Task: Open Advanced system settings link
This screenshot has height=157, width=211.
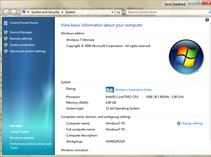Action: tap(28, 51)
